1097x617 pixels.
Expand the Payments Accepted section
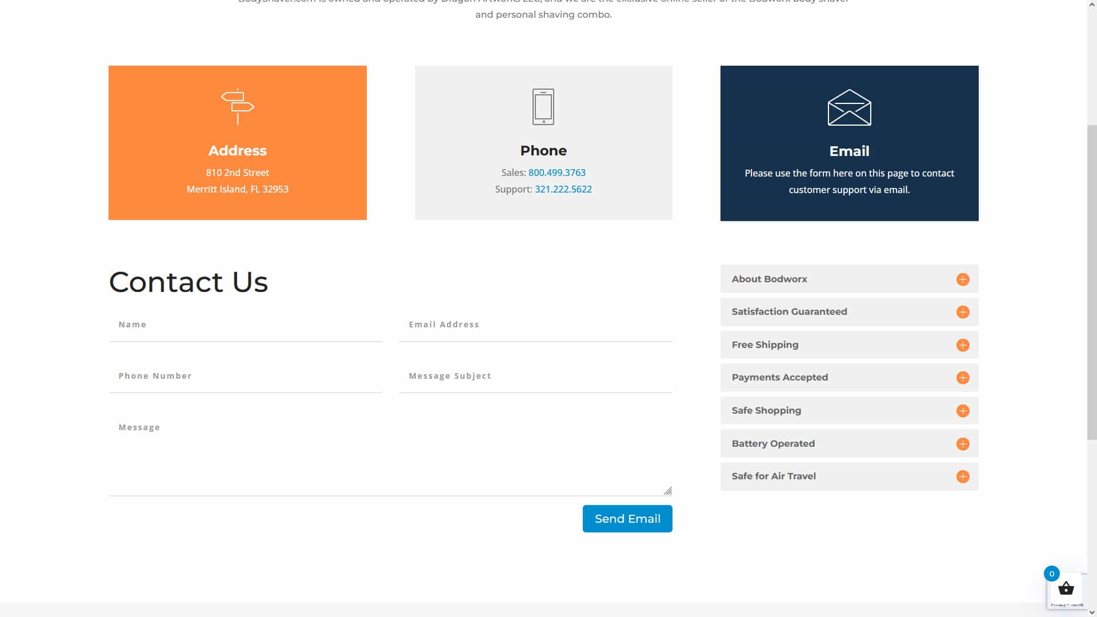(963, 377)
